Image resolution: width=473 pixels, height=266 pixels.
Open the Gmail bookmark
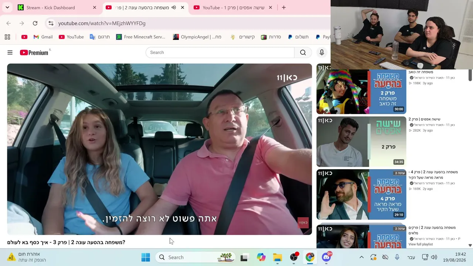pyautogui.click(x=43, y=37)
